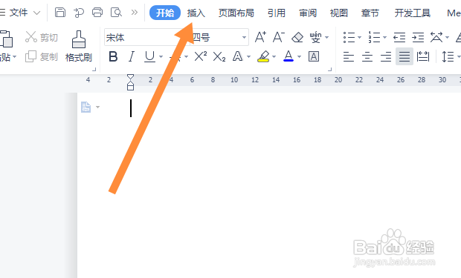
Task: Open the font size dropdown 四号
Action: (x=244, y=38)
